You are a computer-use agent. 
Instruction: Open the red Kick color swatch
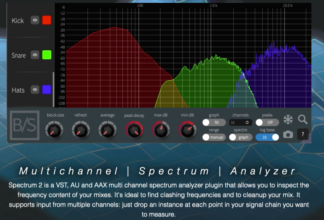[x=47, y=20]
